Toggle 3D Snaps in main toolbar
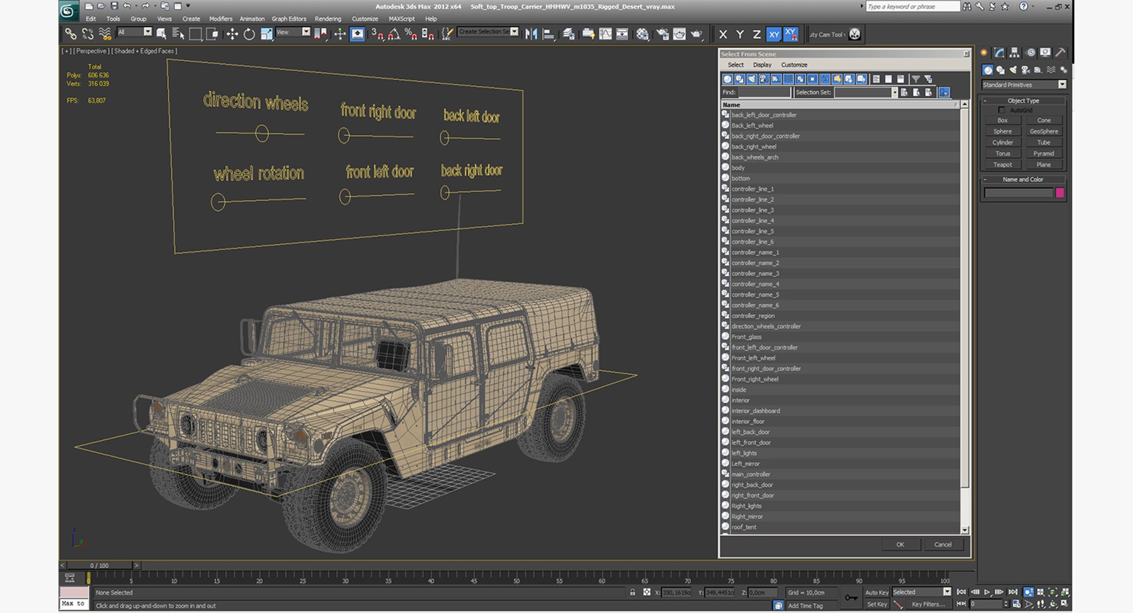Viewport: 1133px width, 613px height. pos(377,34)
